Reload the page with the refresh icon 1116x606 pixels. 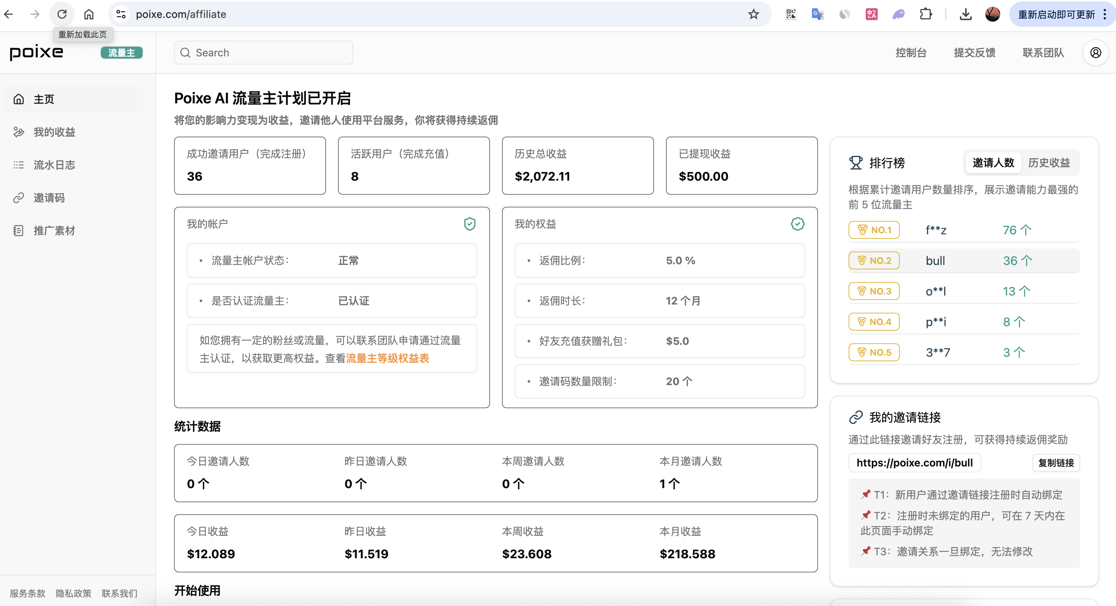tap(62, 14)
